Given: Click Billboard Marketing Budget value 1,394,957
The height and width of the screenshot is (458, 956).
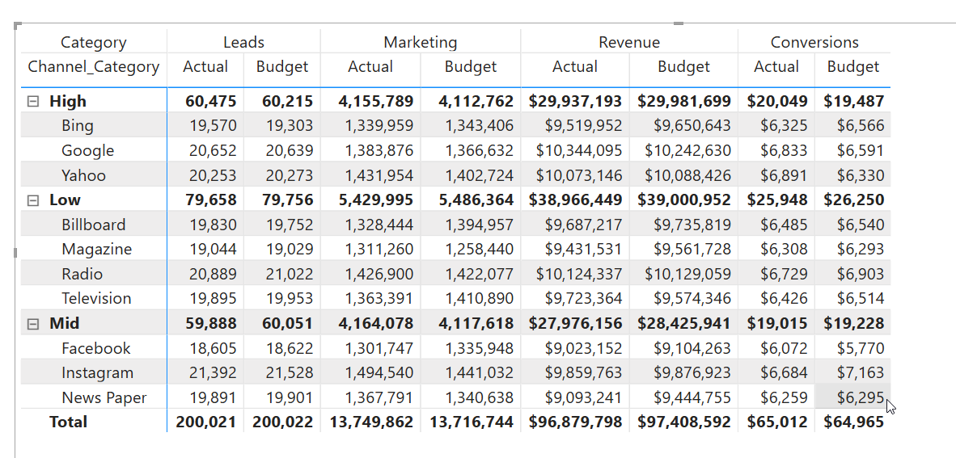Looking at the screenshot, I should click(x=480, y=225).
